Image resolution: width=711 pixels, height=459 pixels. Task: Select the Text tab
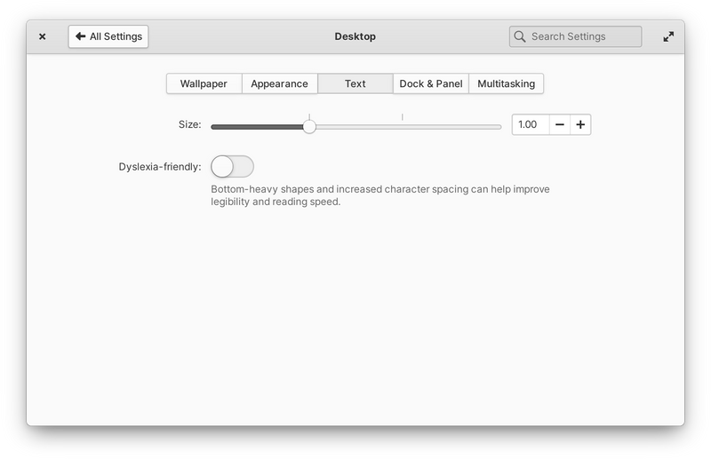pyautogui.click(x=355, y=83)
